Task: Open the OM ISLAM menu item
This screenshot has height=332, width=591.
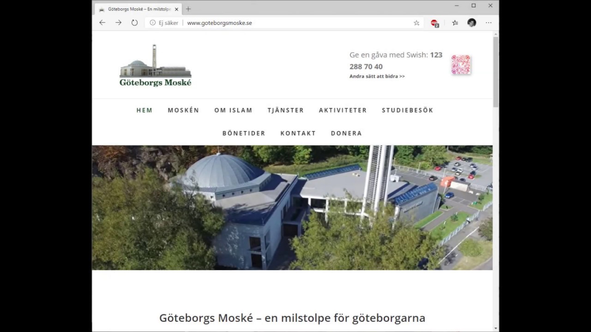Action: click(x=233, y=110)
